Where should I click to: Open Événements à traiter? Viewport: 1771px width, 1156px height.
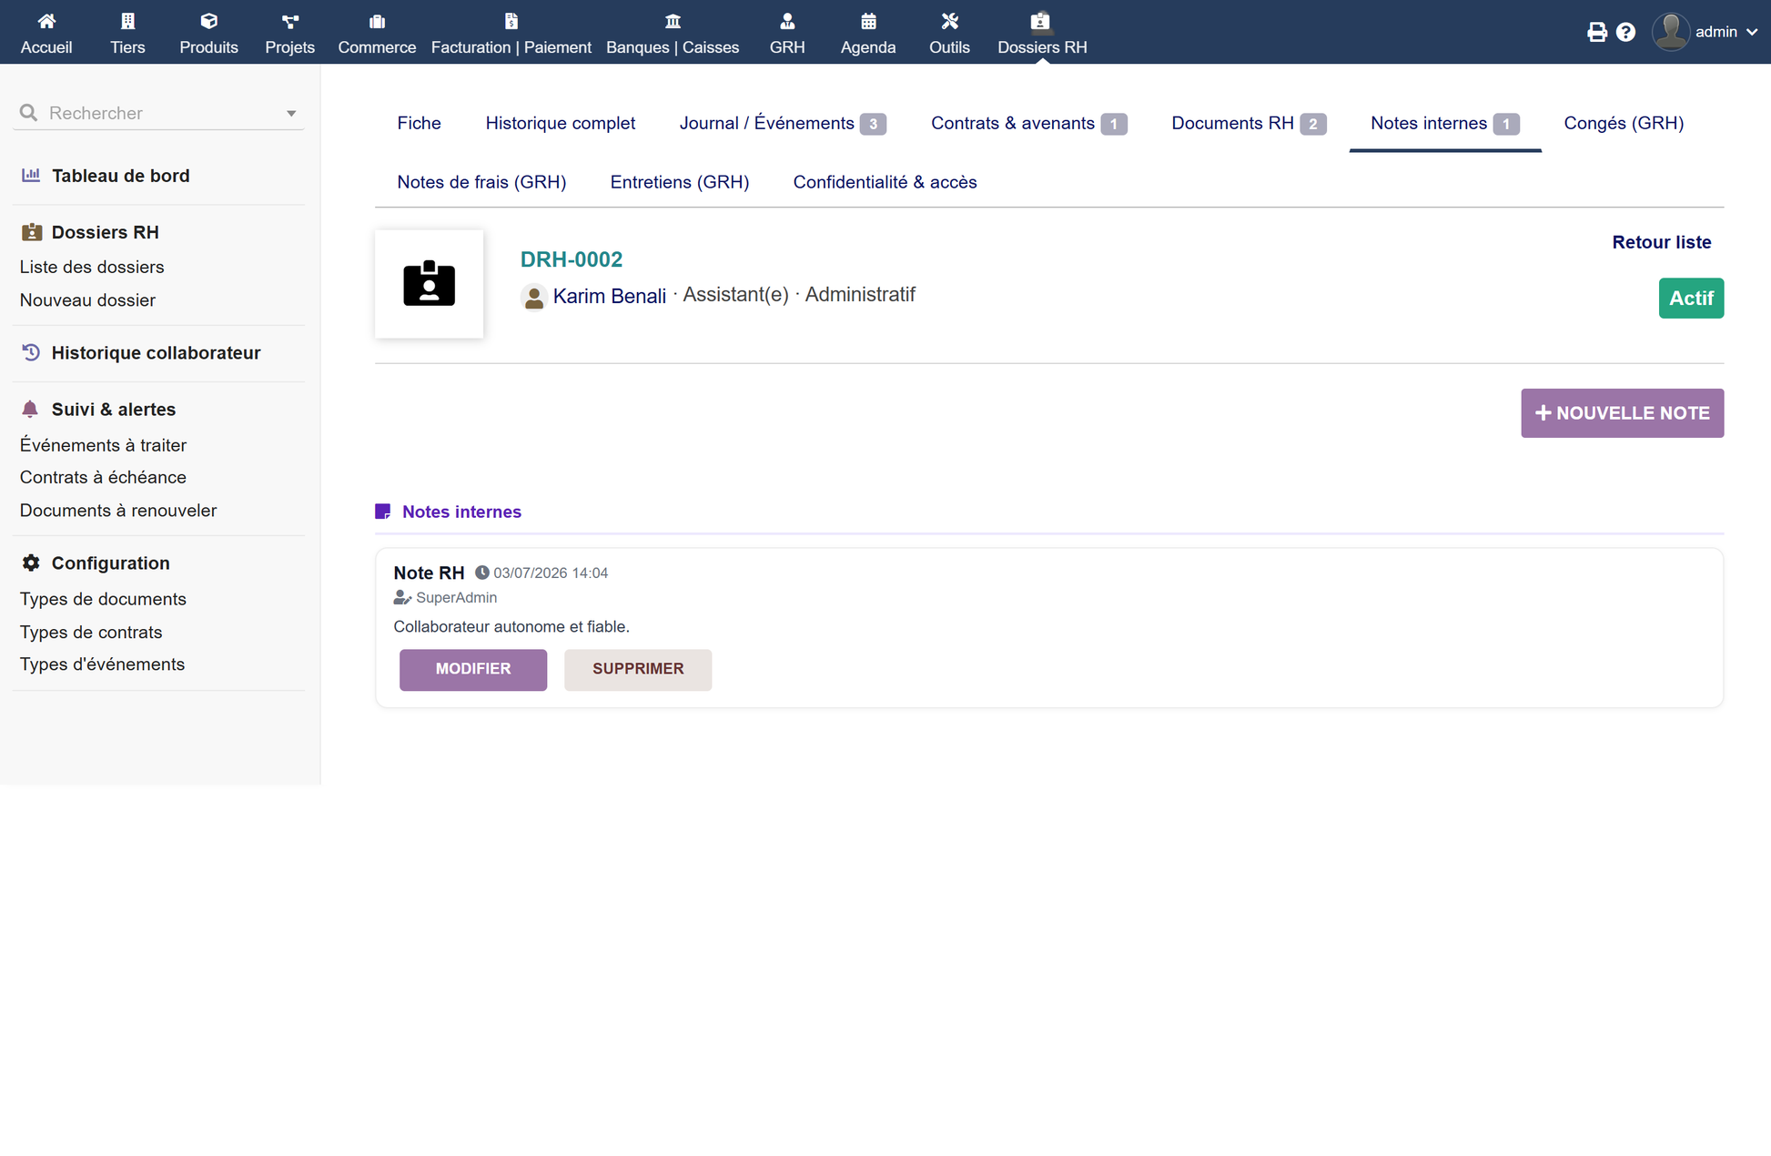(103, 445)
